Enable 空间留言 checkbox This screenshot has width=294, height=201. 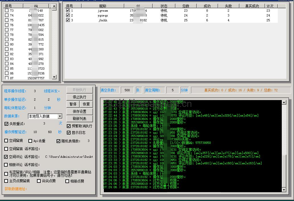6,149
